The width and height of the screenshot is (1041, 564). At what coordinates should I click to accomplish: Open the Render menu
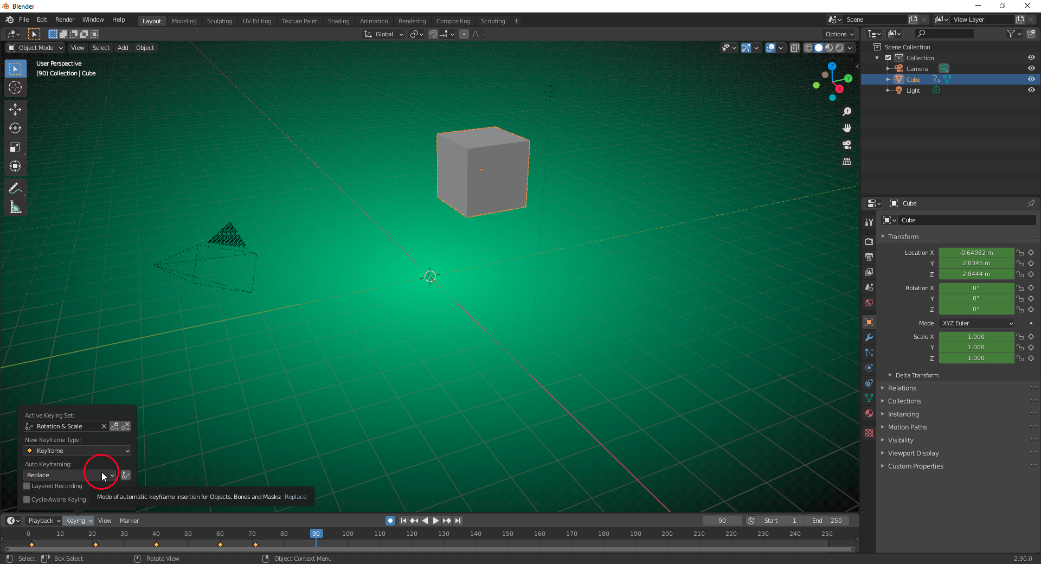65,20
